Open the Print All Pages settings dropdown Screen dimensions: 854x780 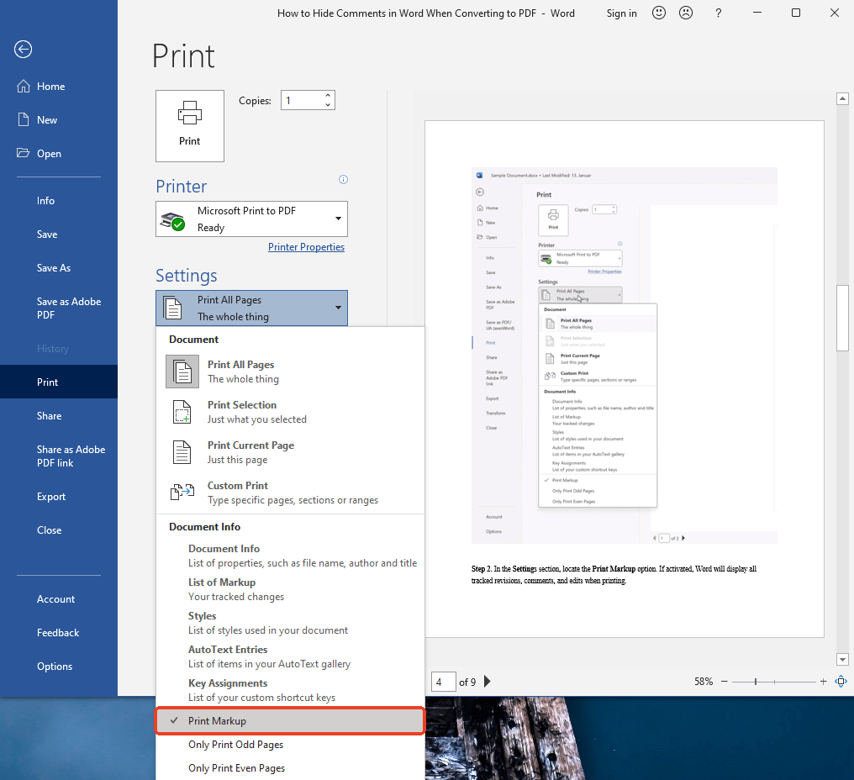[251, 308]
